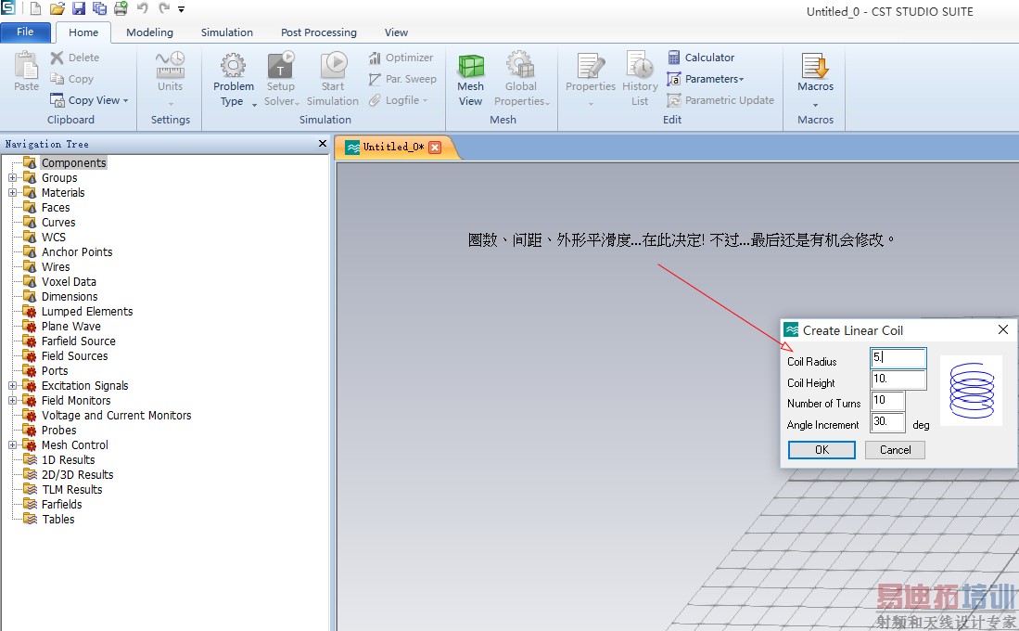This screenshot has height=631, width=1019.
Task: Switch to the Home ribbon tab
Action: 83,32
